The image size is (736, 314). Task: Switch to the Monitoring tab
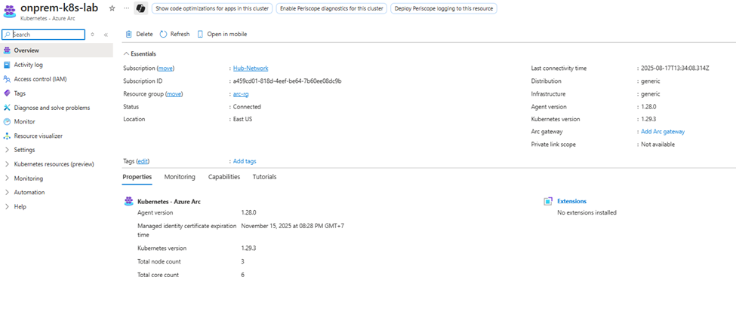point(180,177)
